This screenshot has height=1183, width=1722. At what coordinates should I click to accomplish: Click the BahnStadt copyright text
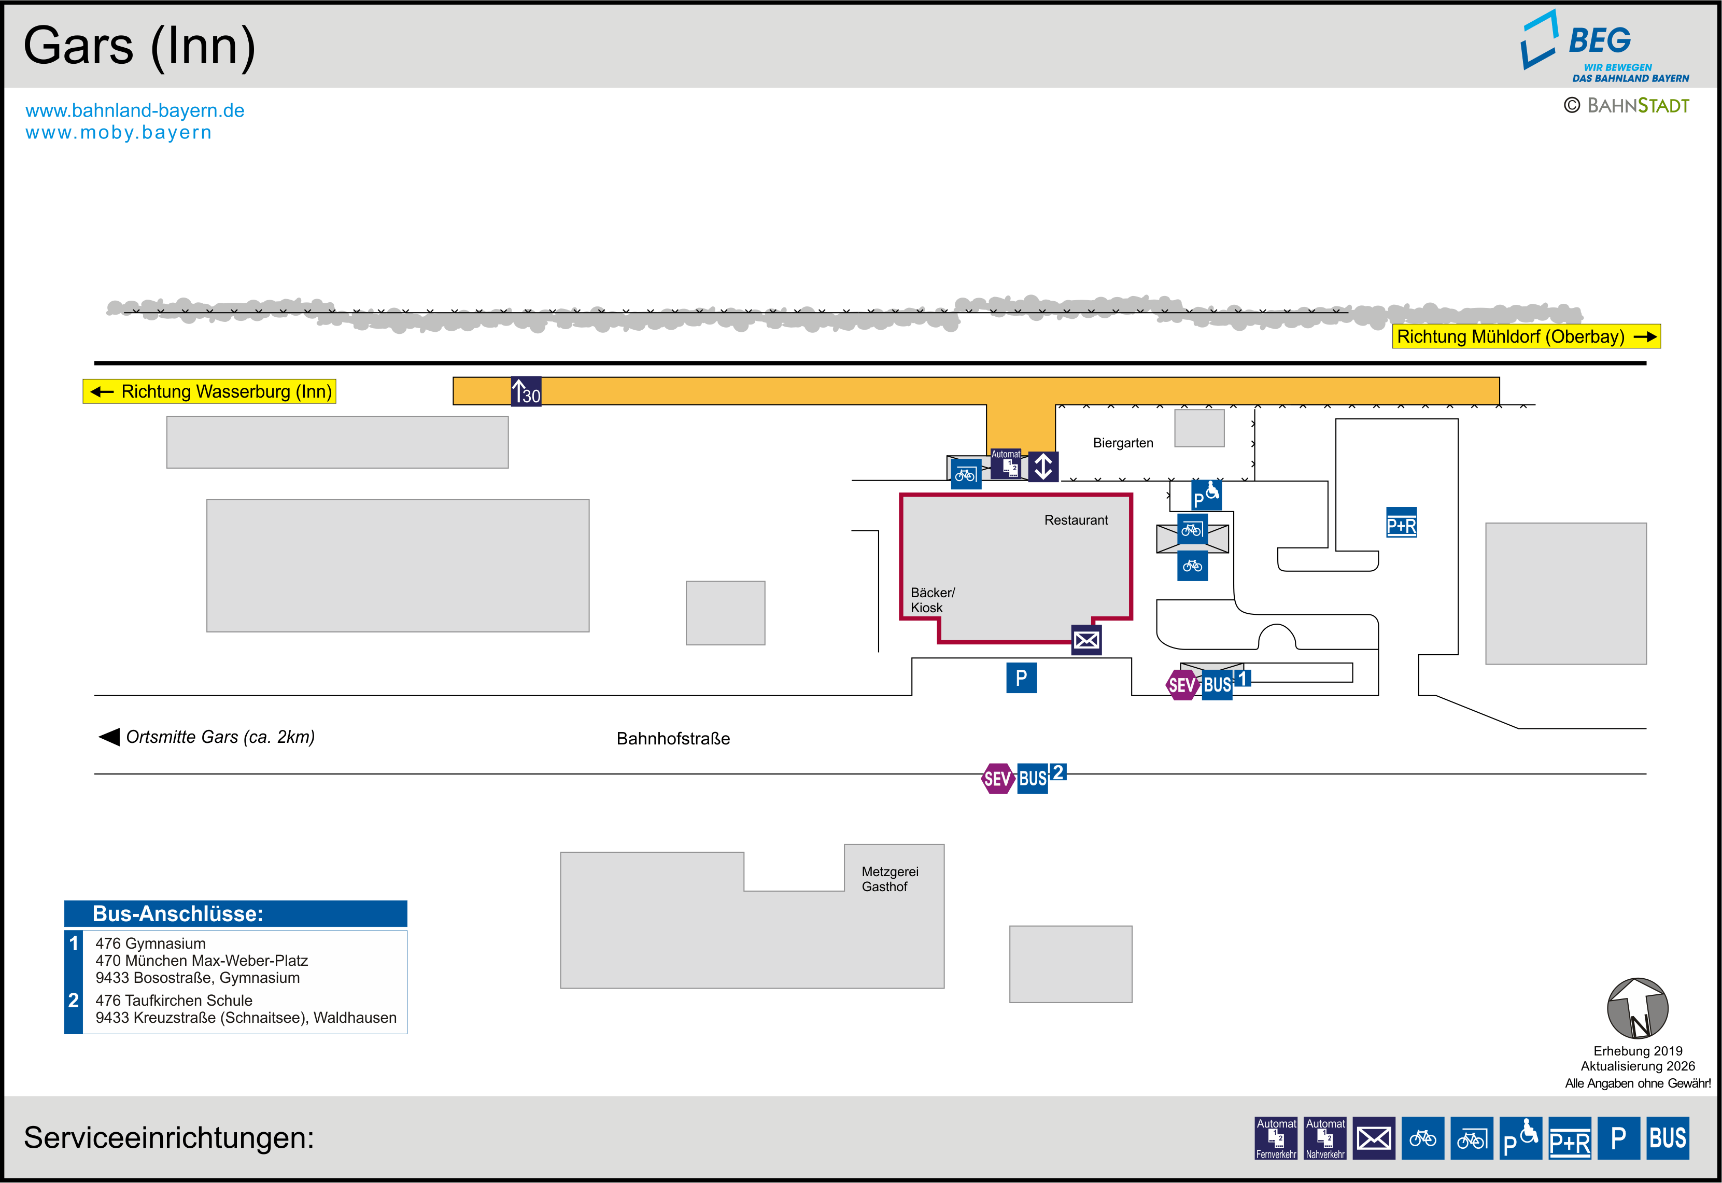coord(1627,105)
